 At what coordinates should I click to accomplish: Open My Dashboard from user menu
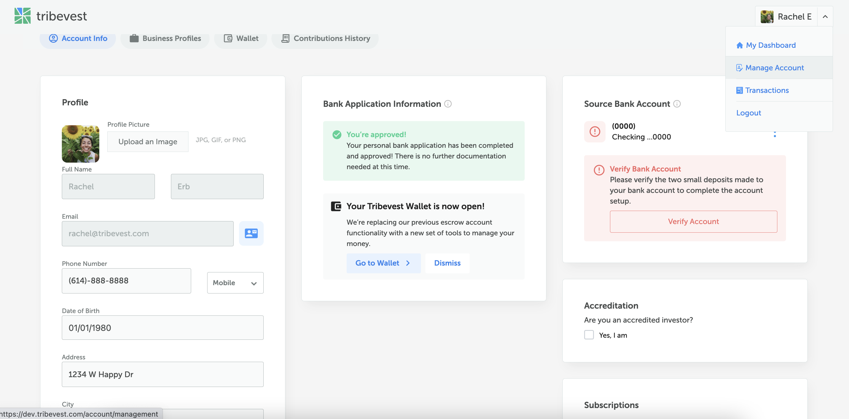[771, 45]
